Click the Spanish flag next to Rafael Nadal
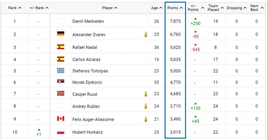The image size is (267, 140). [61, 47]
